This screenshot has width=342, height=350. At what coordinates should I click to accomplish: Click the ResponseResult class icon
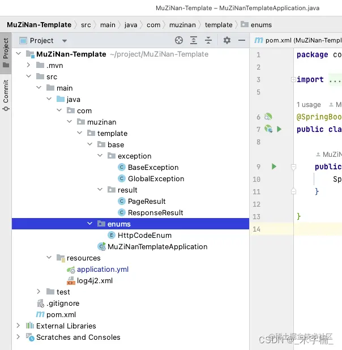121,212
